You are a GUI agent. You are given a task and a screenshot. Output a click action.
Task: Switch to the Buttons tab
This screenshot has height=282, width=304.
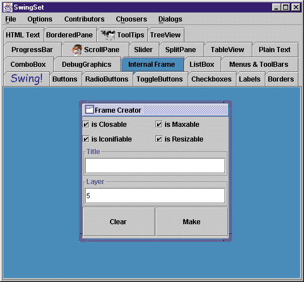tap(66, 79)
